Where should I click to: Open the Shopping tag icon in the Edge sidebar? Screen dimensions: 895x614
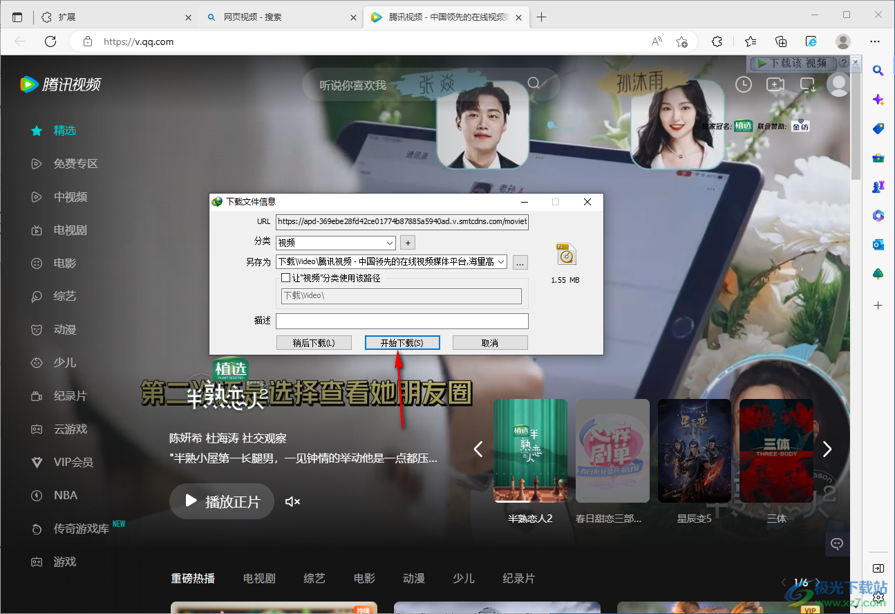(878, 129)
